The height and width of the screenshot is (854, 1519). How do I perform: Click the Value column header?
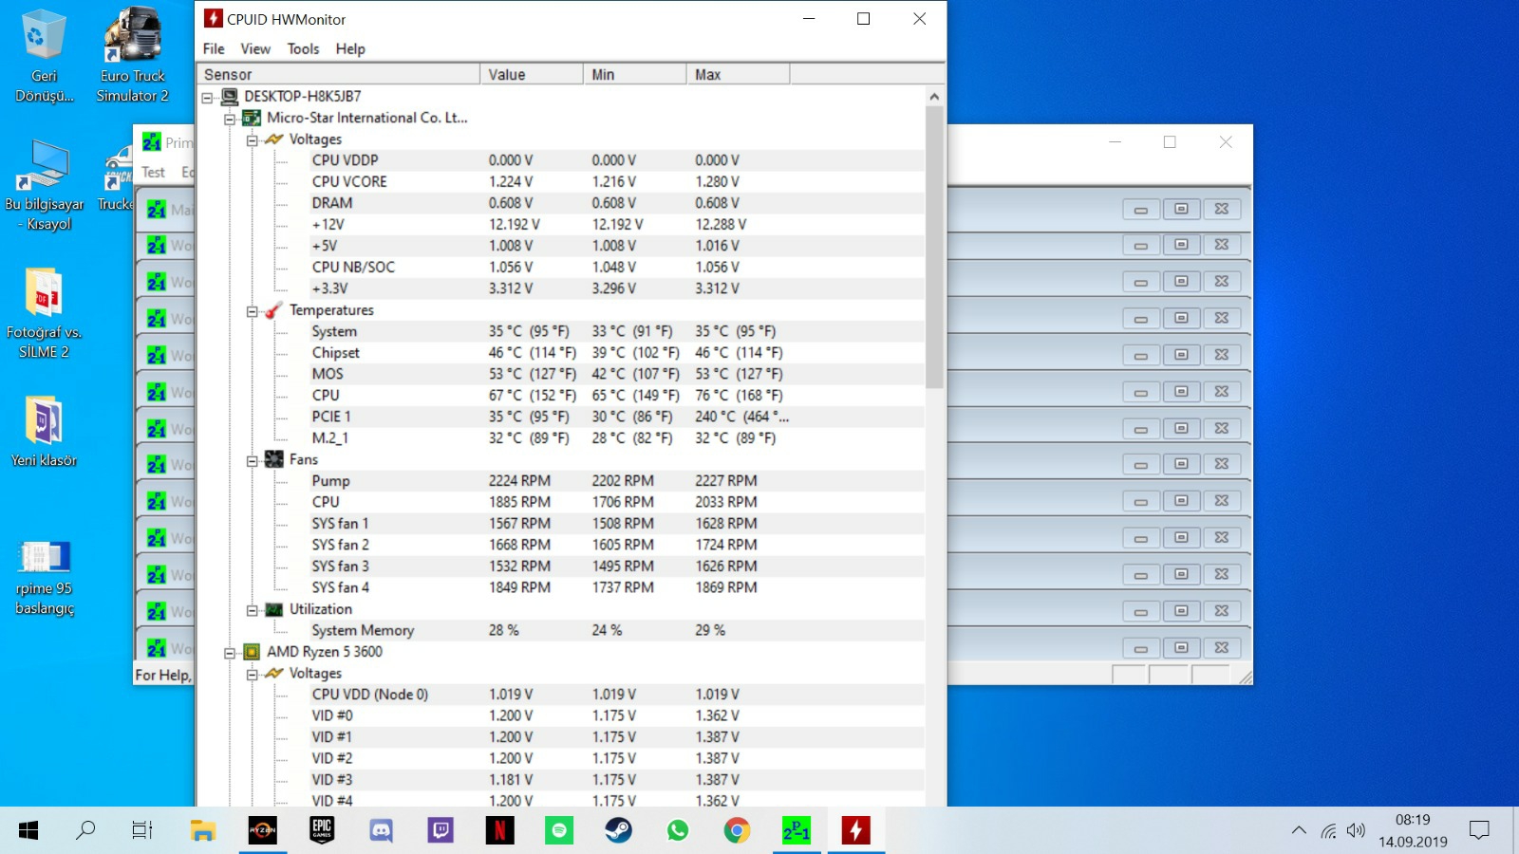click(532, 74)
